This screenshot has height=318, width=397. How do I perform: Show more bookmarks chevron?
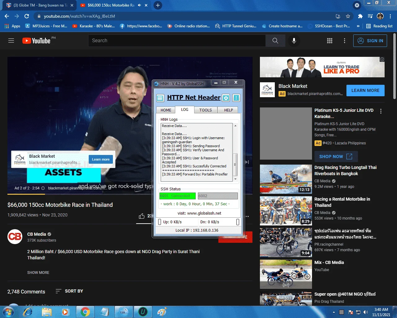(x=358, y=26)
